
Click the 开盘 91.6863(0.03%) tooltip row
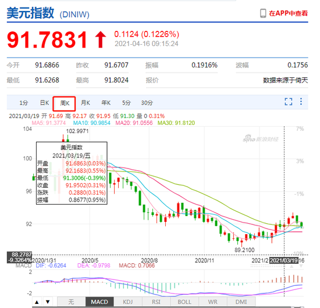[x=72, y=163]
